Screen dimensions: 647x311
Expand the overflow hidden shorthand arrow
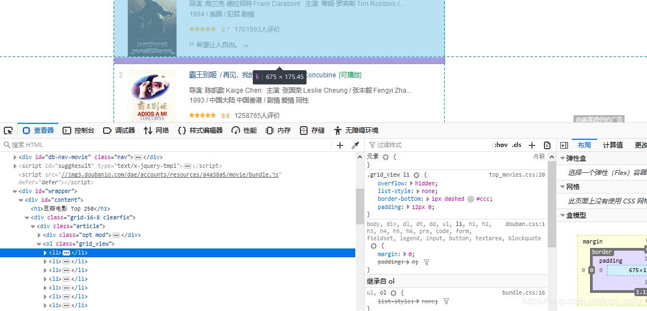pyautogui.click(x=411, y=183)
